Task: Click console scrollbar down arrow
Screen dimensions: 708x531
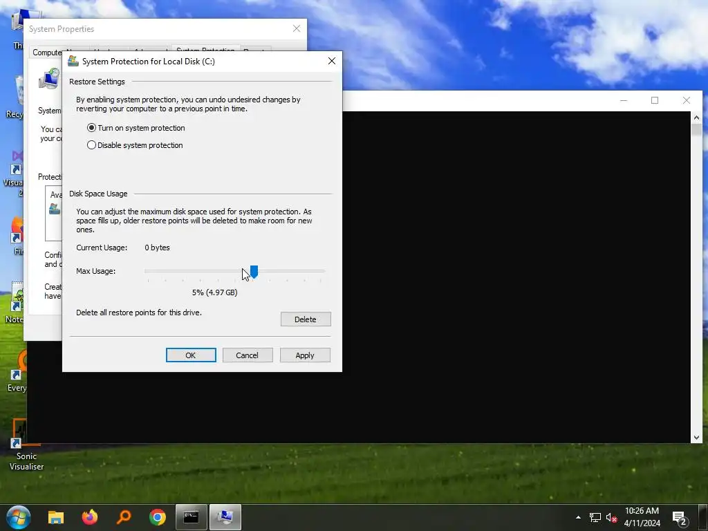Action: point(696,437)
